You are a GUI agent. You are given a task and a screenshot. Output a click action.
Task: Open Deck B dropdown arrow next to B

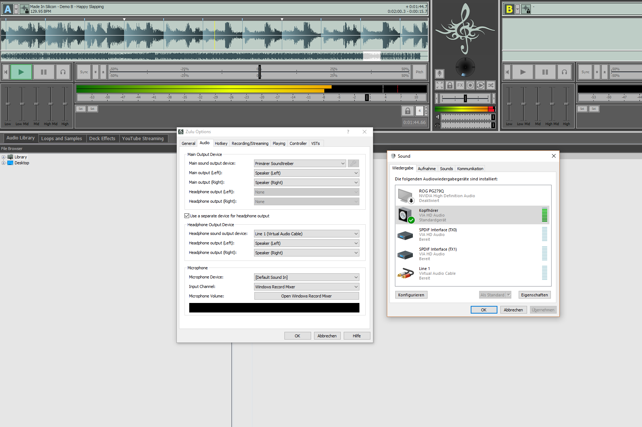[518, 9]
